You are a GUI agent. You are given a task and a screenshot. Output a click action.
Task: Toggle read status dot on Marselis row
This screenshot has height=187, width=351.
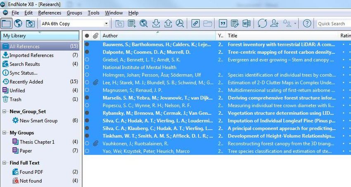pyautogui.click(x=87, y=98)
